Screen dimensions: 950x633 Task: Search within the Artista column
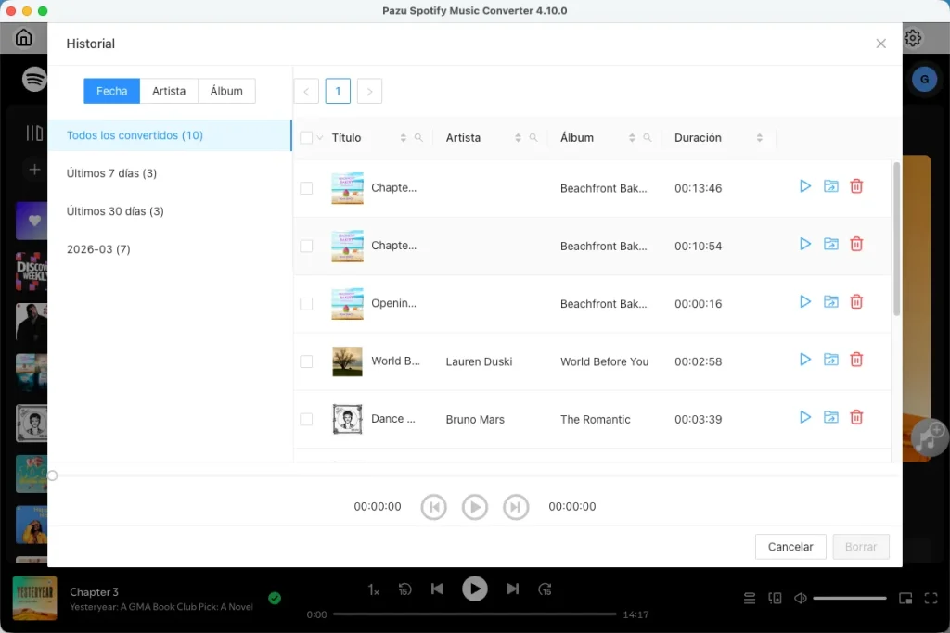[x=533, y=138]
